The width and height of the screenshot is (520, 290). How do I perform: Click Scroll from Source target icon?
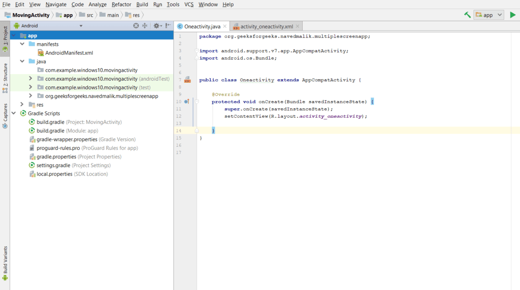(x=136, y=25)
